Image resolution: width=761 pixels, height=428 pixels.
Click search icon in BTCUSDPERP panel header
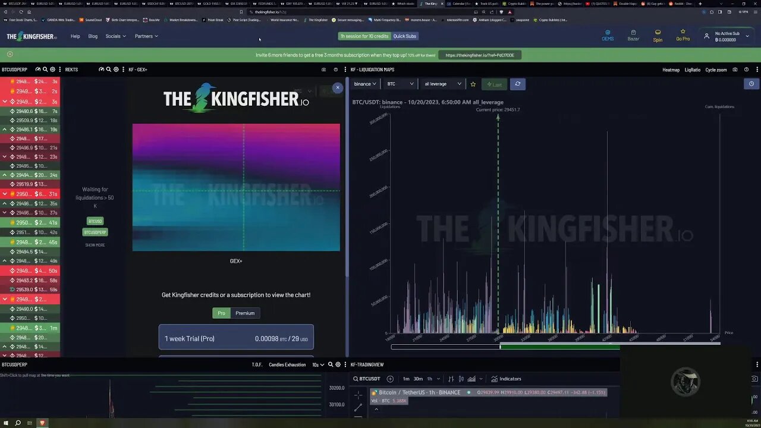[x=45, y=70]
